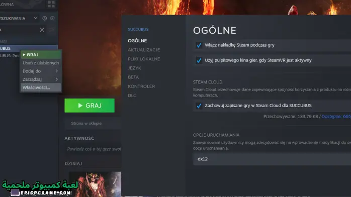Click the Dostępne storage link
Screen dimensions: 351x197
coord(336,117)
